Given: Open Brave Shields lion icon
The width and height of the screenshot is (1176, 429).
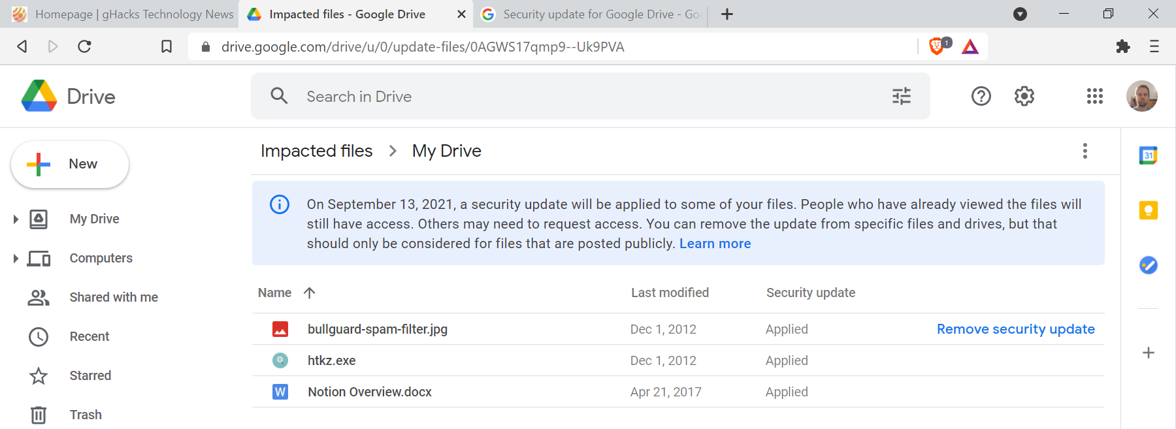Looking at the screenshot, I should 938,46.
